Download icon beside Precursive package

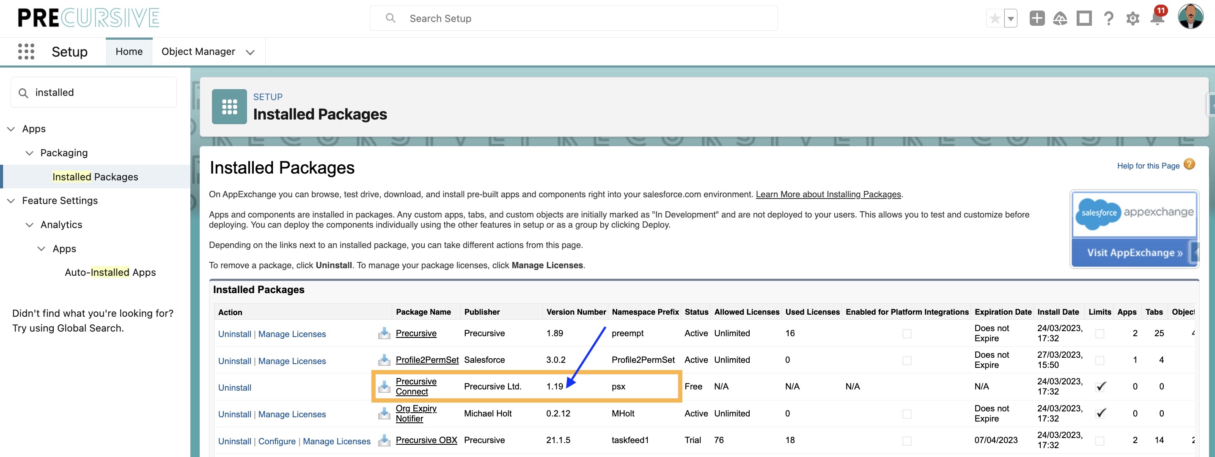click(384, 333)
